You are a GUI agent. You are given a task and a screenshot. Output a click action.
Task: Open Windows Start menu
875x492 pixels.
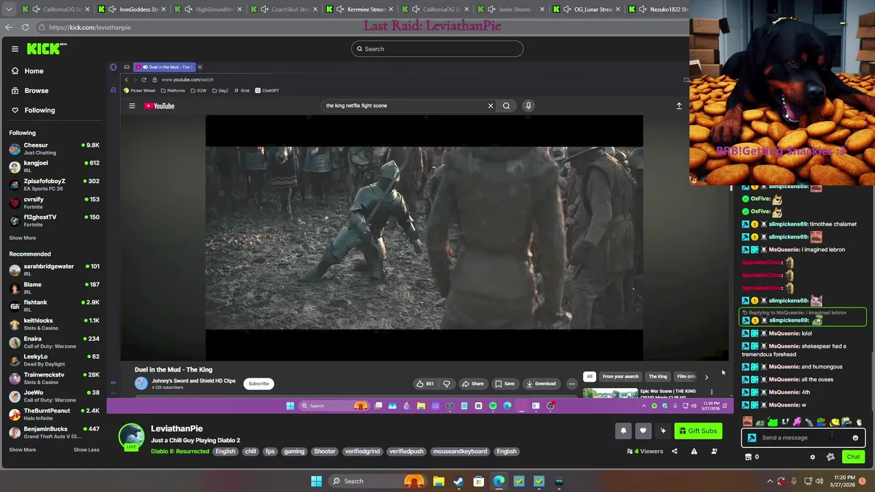click(317, 481)
